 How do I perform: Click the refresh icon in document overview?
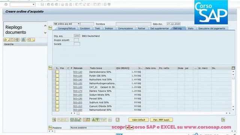click(17, 40)
